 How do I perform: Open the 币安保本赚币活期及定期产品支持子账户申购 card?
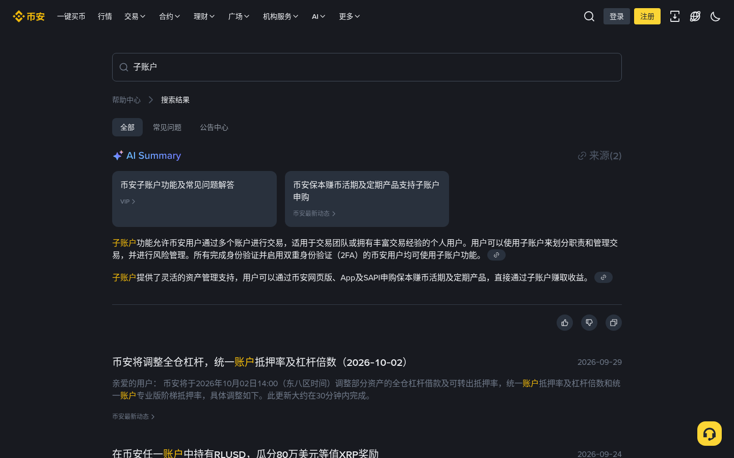(x=367, y=199)
